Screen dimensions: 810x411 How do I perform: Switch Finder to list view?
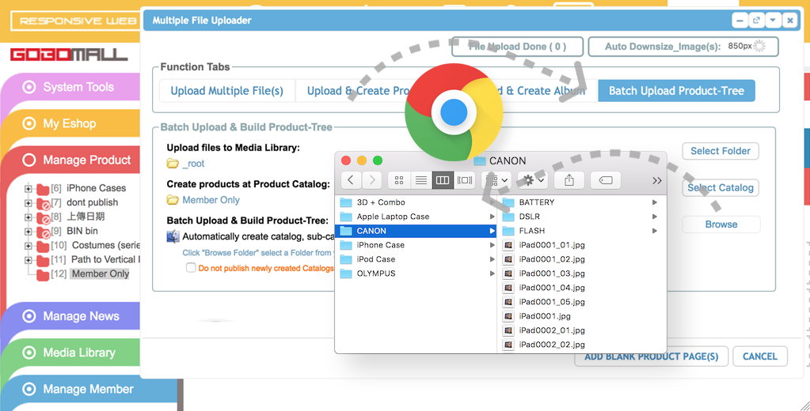pyautogui.click(x=421, y=180)
